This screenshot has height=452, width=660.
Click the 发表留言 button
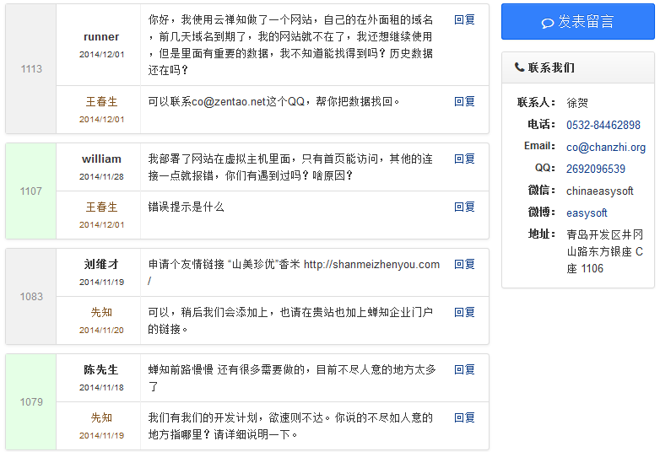point(577,21)
